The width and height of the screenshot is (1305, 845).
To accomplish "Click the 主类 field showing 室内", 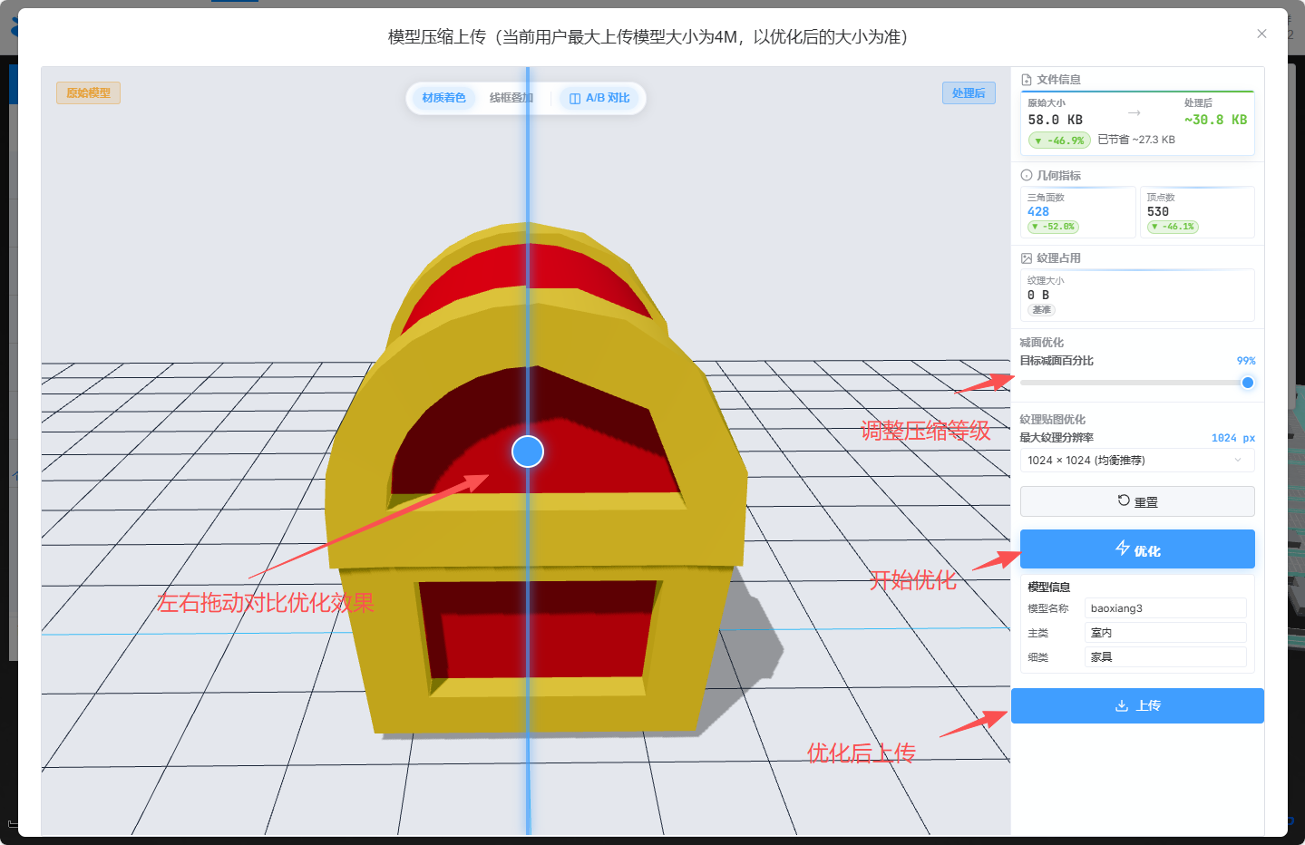I will pyautogui.click(x=1165, y=633).
